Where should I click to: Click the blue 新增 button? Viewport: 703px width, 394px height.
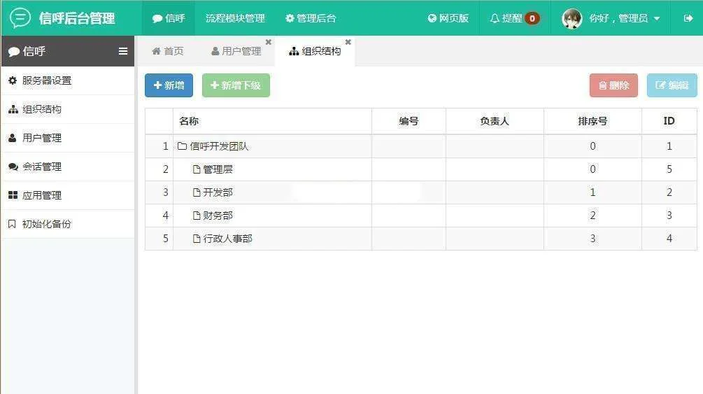click(x=169, y=85)
